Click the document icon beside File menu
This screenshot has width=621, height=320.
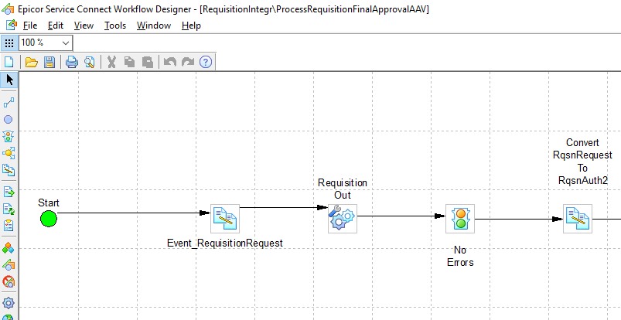click(x=12, y=25)
